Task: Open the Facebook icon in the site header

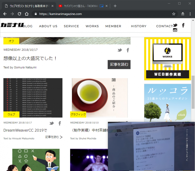Action: tap(183, 25)
